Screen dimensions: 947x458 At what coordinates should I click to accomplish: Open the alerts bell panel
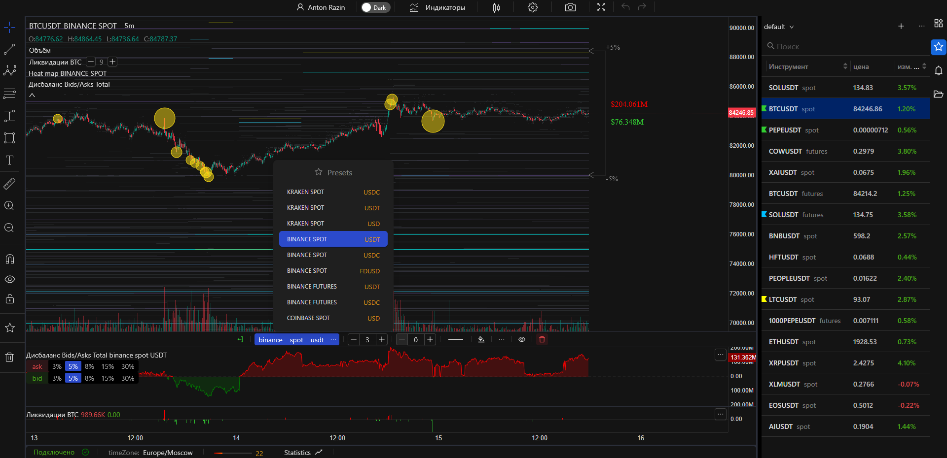tap(939, 70)
